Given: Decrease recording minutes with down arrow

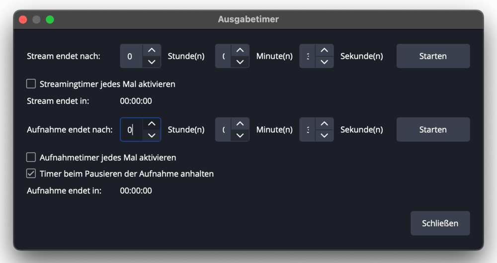Looking at the screenshot, I should [x=240, y=136].
